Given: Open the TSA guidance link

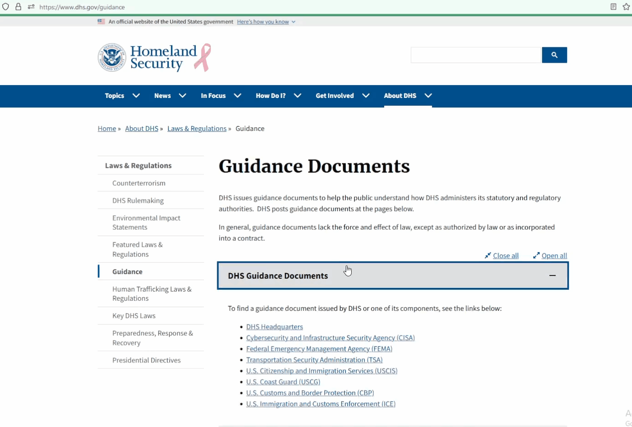Looking at the screenshot, I should click(314, 360).
